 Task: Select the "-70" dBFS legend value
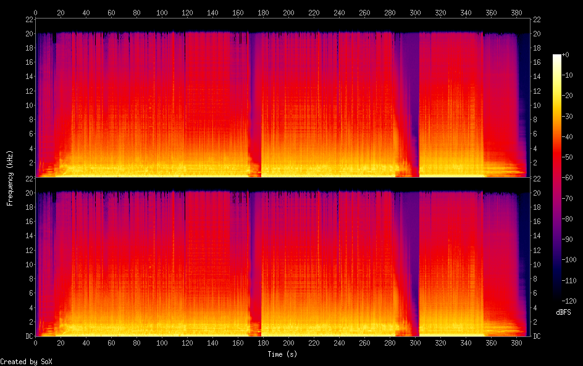[x=568, y=198]
